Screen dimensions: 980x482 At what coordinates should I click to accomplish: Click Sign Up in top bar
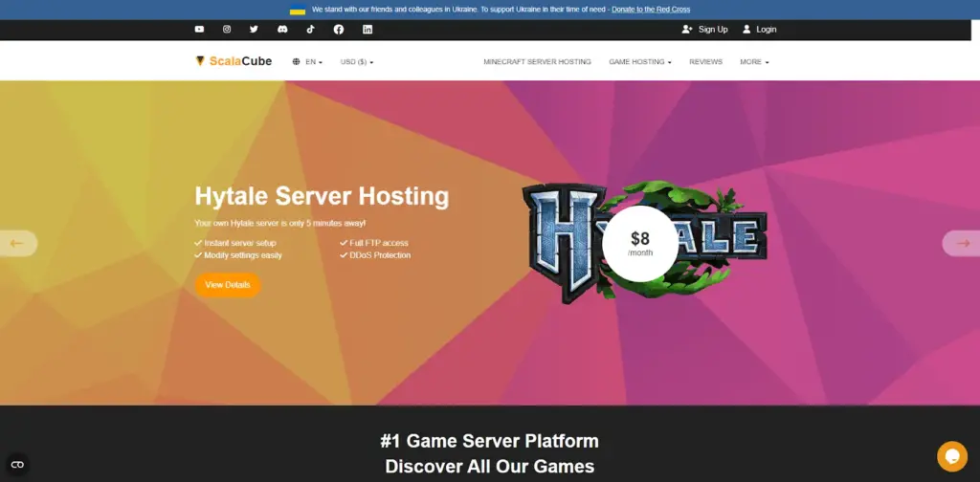(705, 30)
